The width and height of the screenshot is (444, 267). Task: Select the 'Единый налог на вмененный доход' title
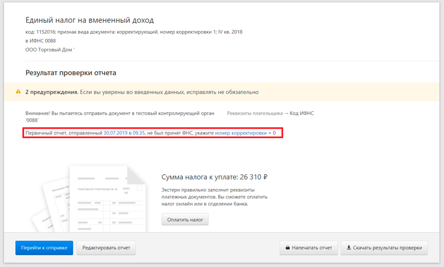tap(89, 20)
